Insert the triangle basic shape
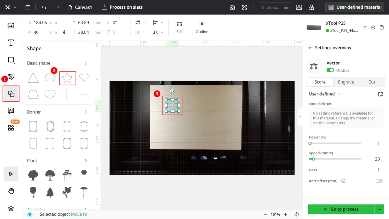 tap(33, 78)
